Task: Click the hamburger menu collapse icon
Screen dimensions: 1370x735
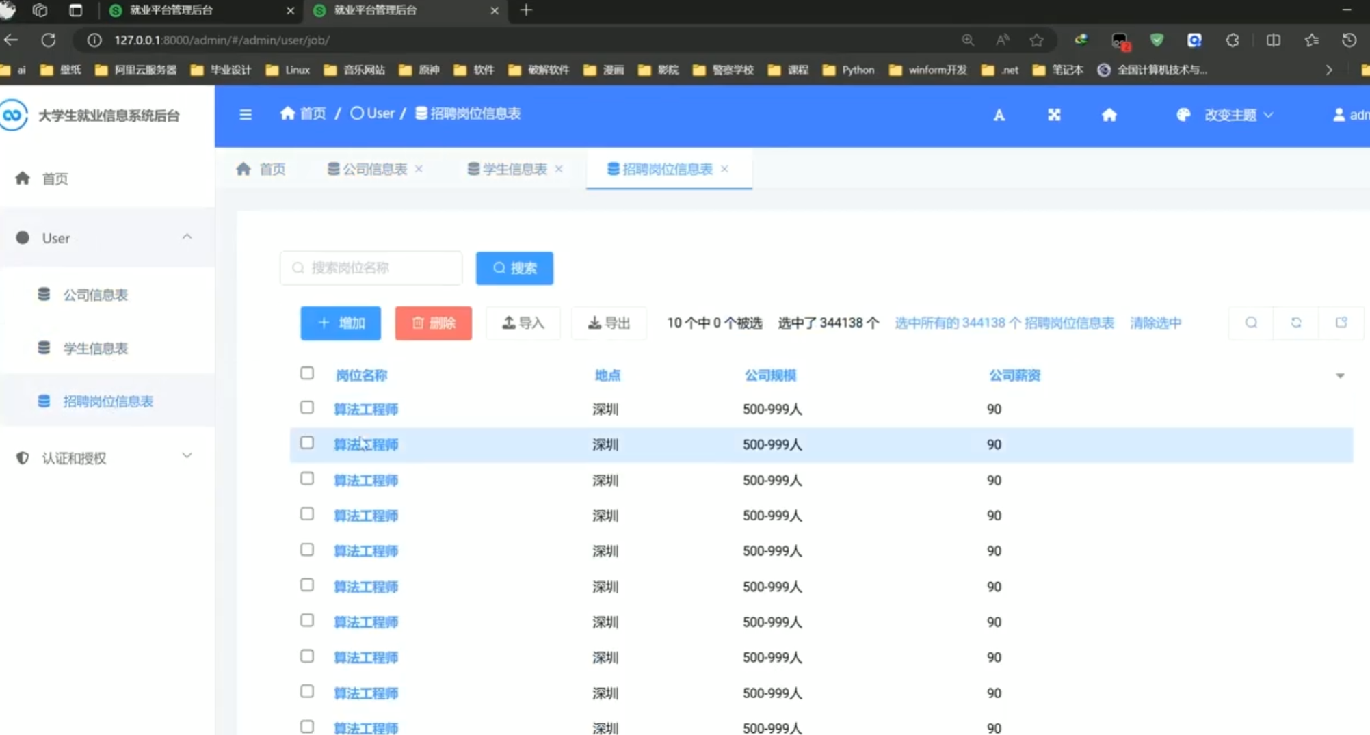Action: pos(246,114)
